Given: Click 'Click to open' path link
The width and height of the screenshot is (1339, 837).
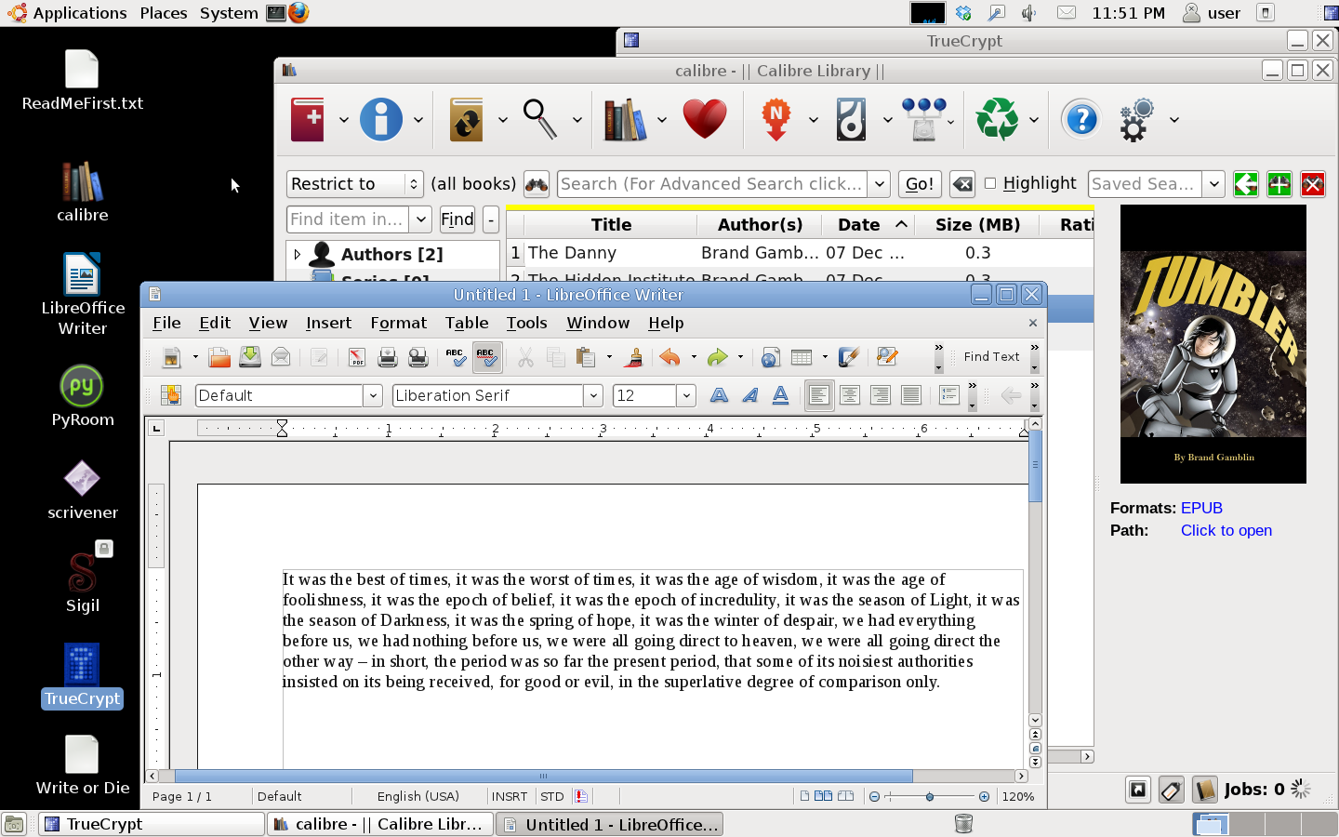Looking at the screenshot, I should tap(1226, 530).
